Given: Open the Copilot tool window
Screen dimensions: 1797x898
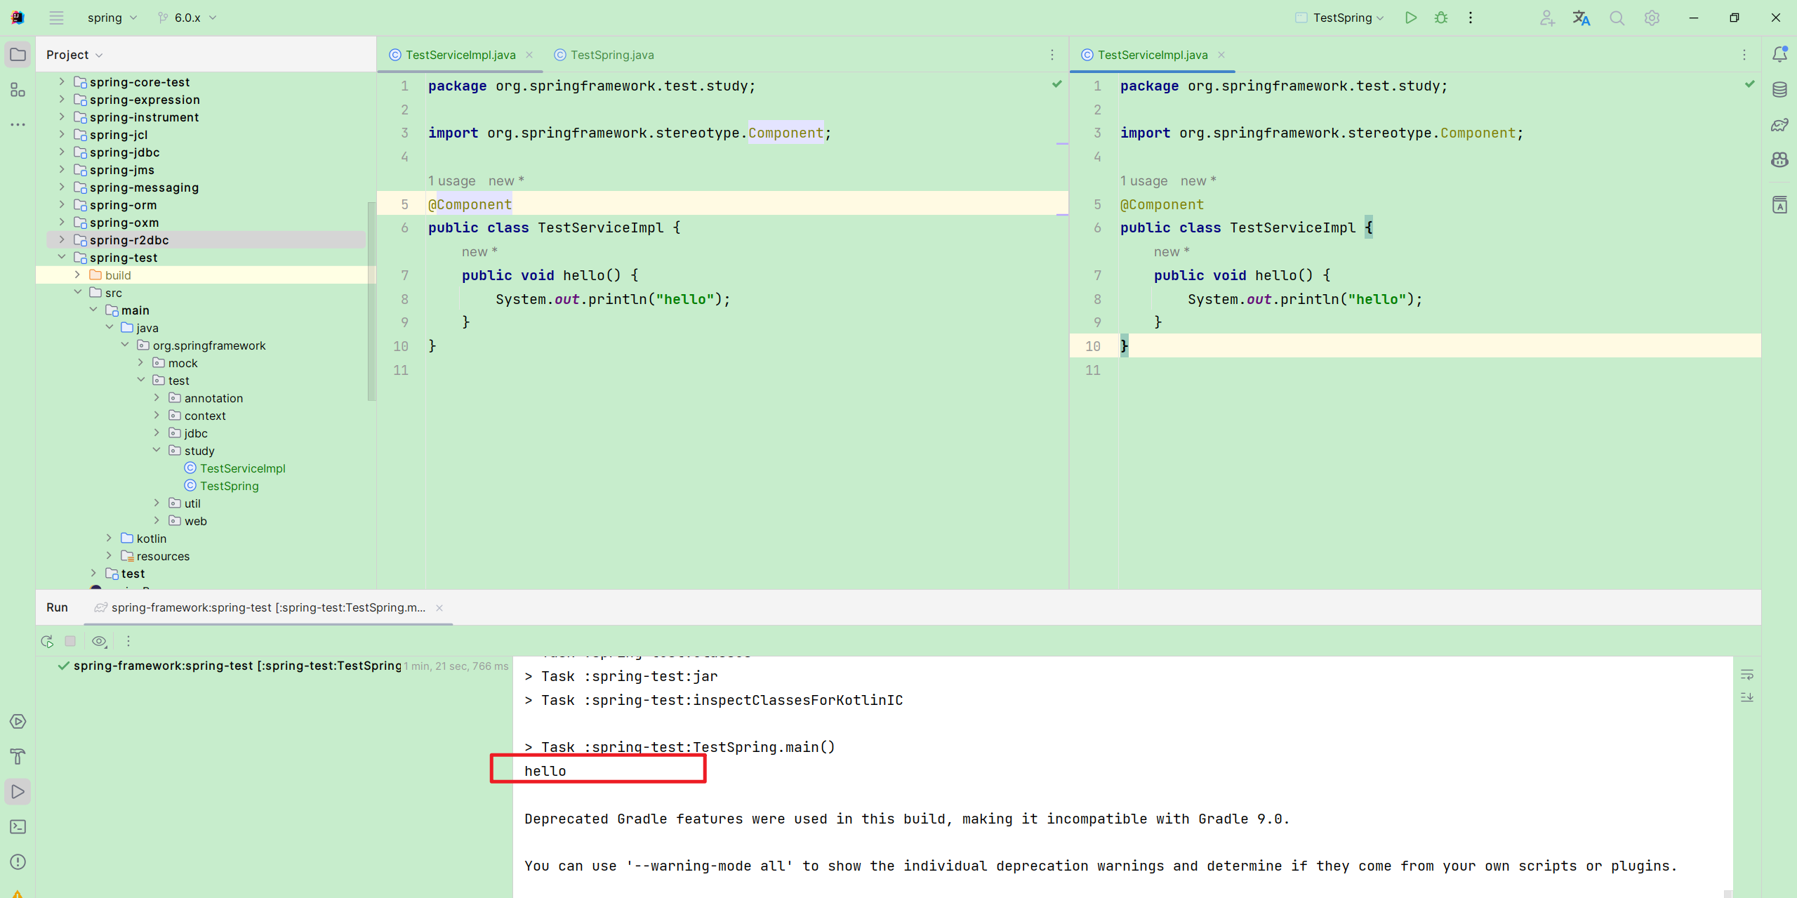Looking at the screenshot, I should [1779, 160].
